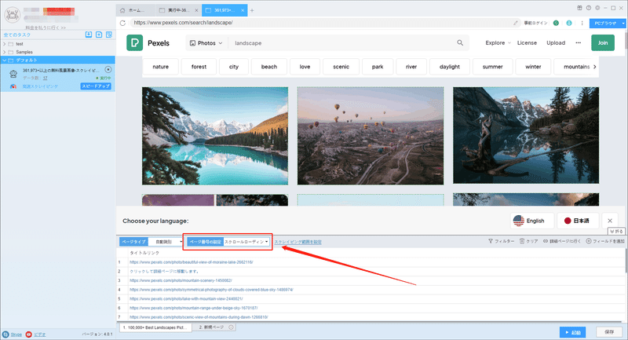
Task: Click the pencil edit icon in URL bar
Action: pos(516,23)
